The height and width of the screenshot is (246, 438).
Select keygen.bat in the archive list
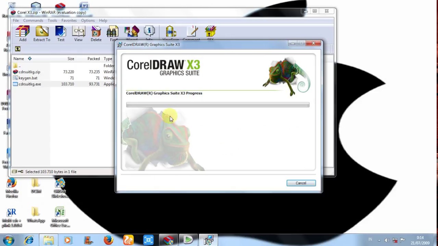(x=28, y=78)
